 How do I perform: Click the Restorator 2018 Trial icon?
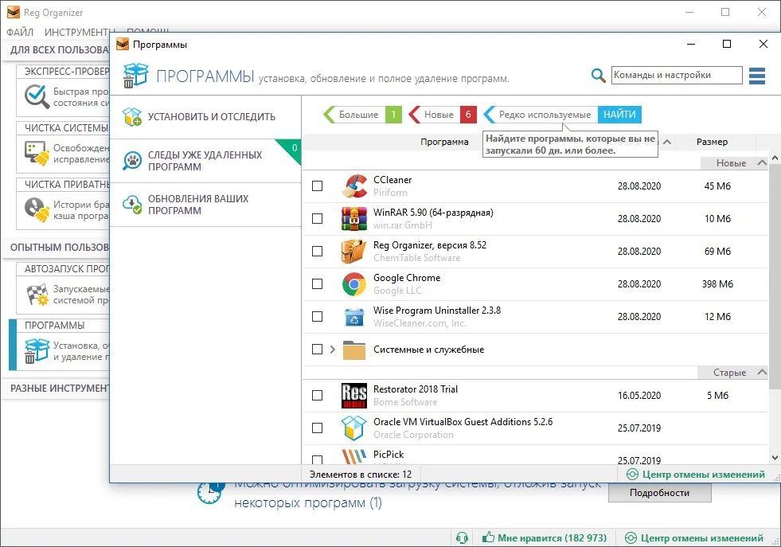pos(354,396)
